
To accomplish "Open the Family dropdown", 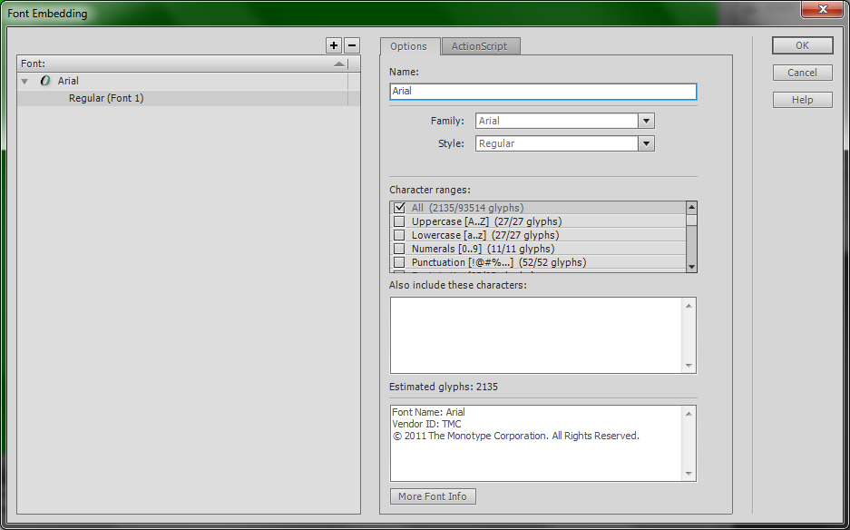I will pyautogui.click(x=646, y=121).
